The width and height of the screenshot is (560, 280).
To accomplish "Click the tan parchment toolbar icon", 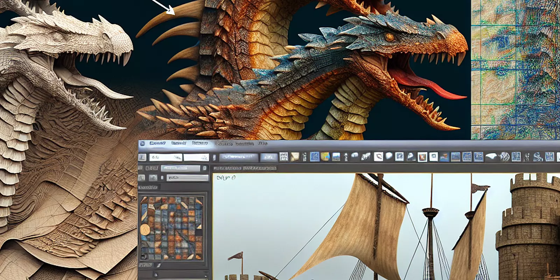I will (295, 157).
